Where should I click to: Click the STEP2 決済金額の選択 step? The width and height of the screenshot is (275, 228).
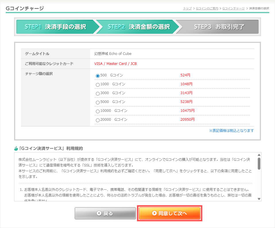[138, 27]
